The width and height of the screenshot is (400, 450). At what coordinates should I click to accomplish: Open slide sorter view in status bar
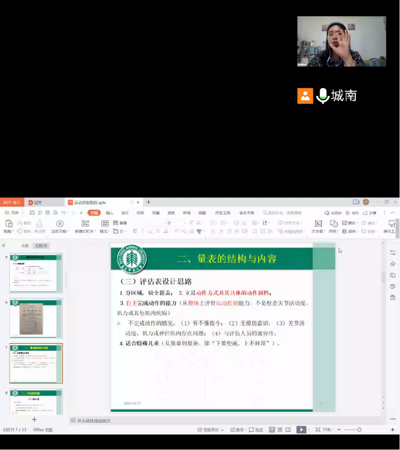pos(280,430)
